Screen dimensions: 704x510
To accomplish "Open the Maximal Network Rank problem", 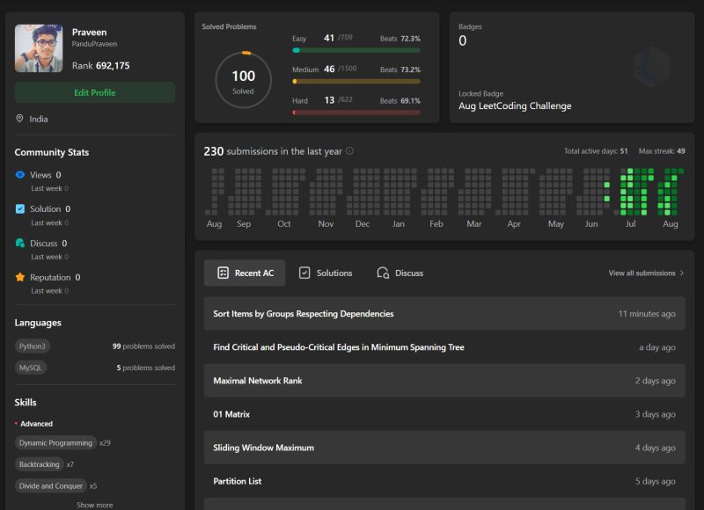I will tap(444, 381).
